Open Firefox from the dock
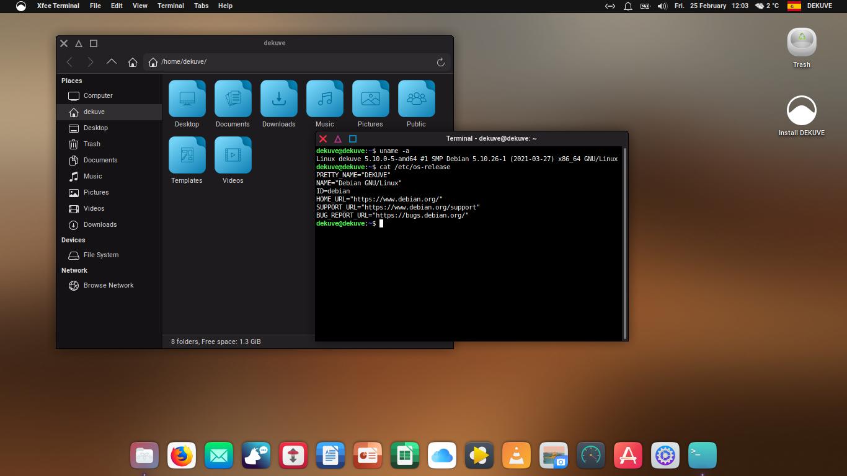 (x=182, y=456)
